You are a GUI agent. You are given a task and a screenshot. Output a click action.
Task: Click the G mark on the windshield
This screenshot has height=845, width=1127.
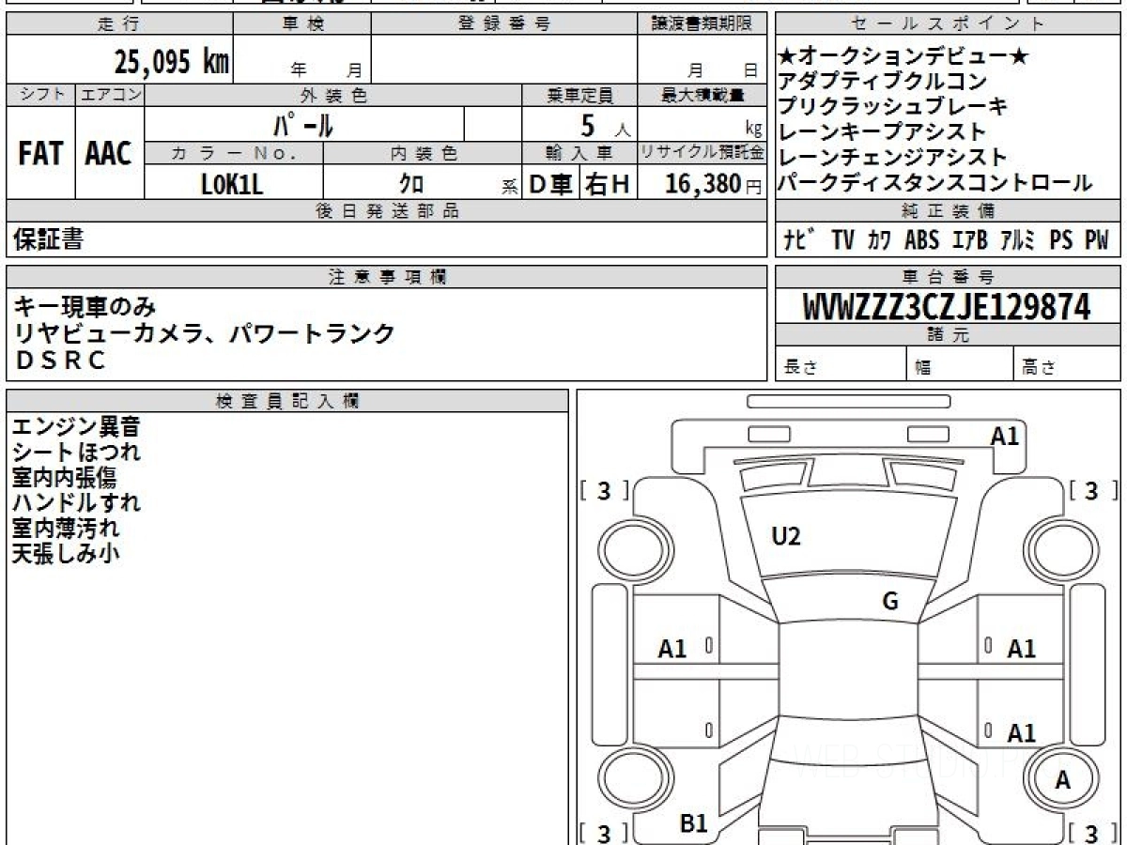click(890, 602)
